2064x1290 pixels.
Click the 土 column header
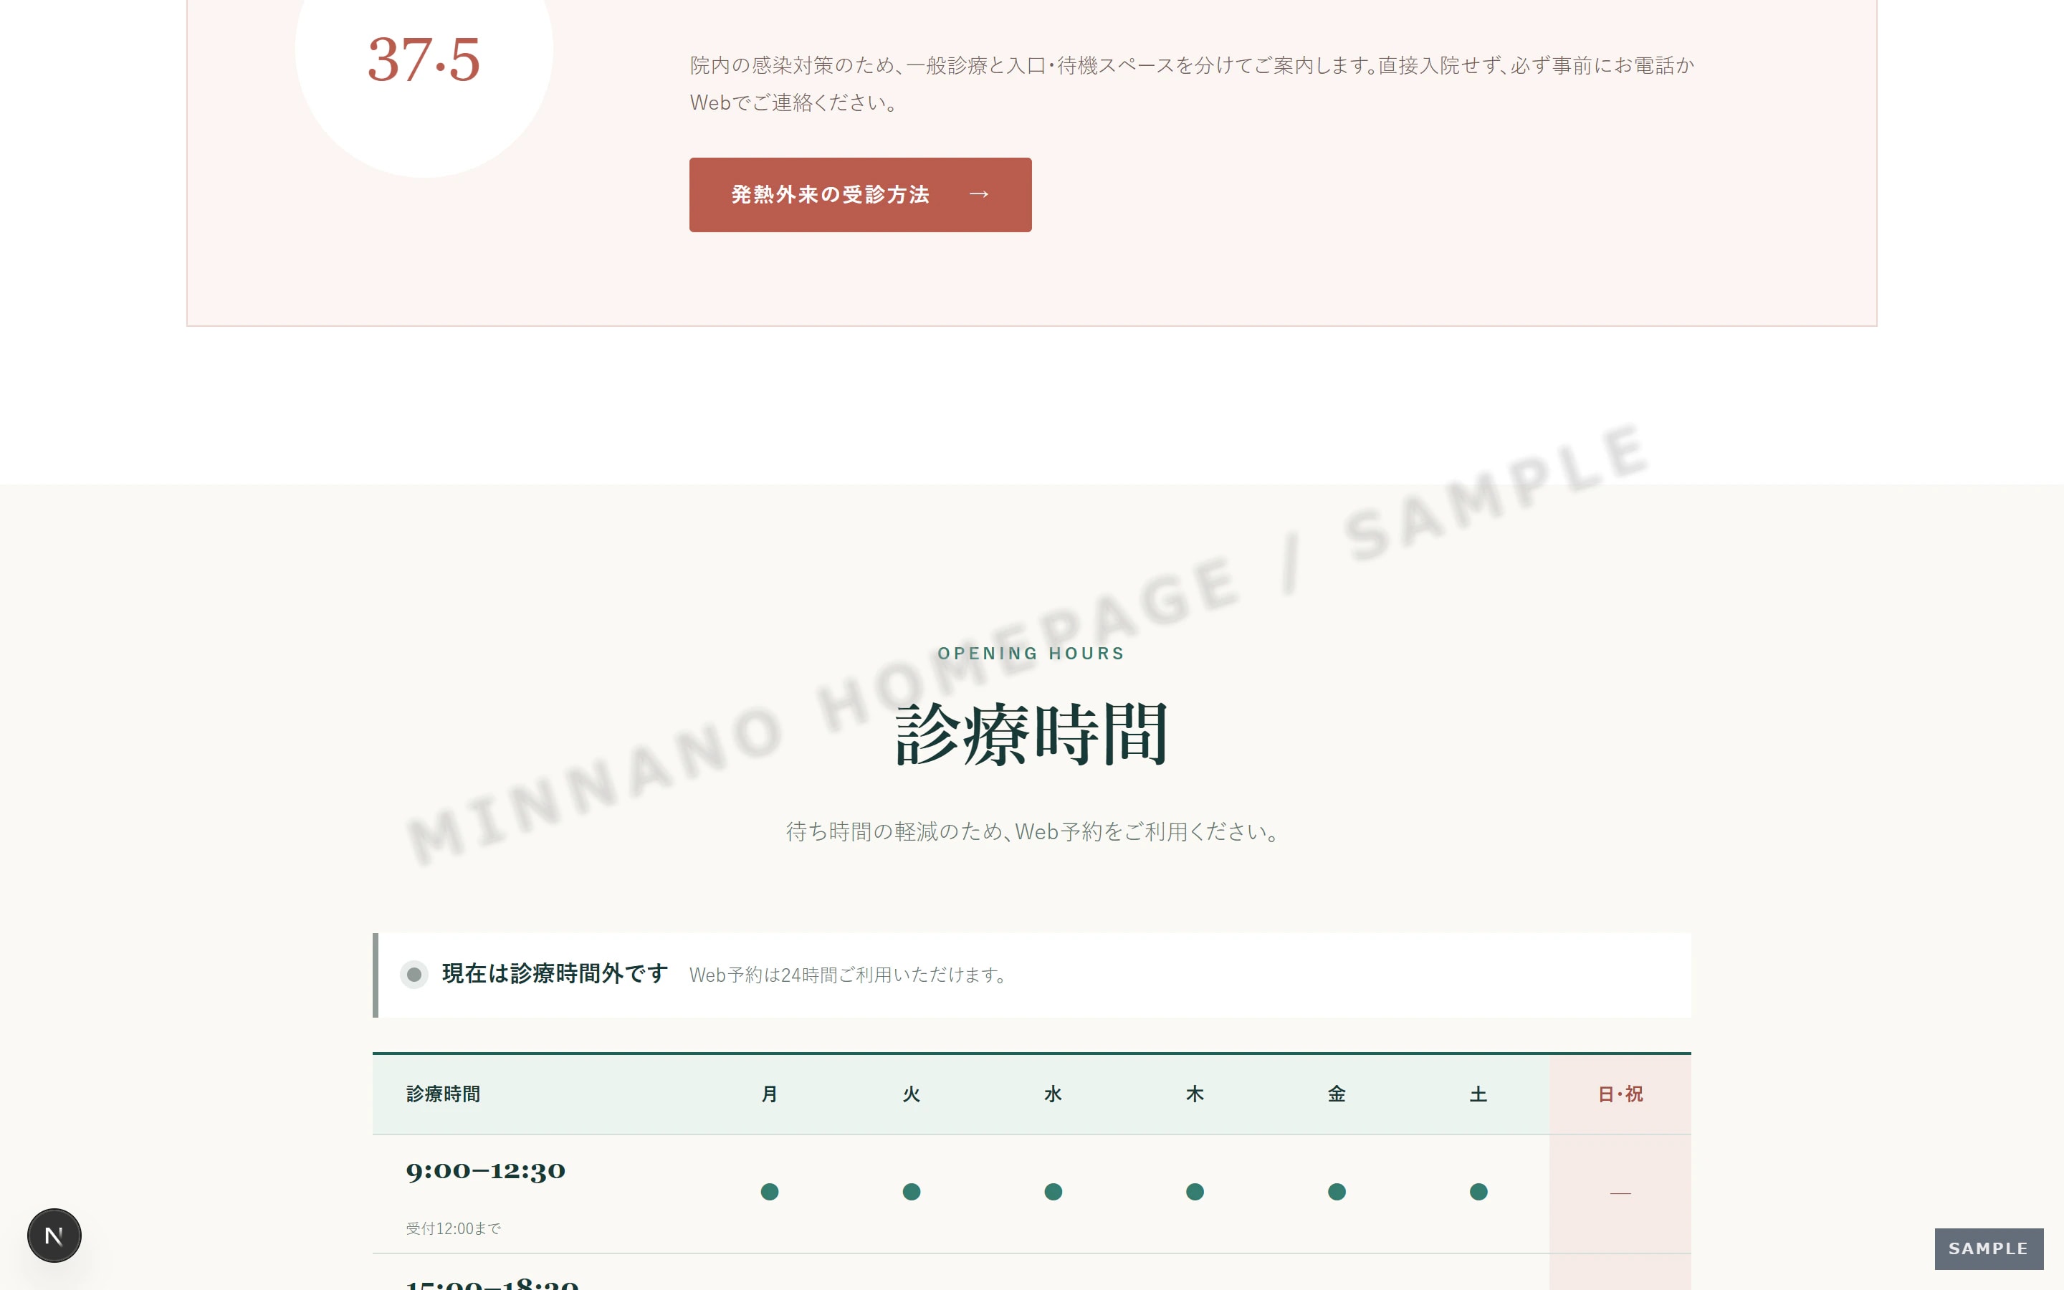pos(1478,1094)
